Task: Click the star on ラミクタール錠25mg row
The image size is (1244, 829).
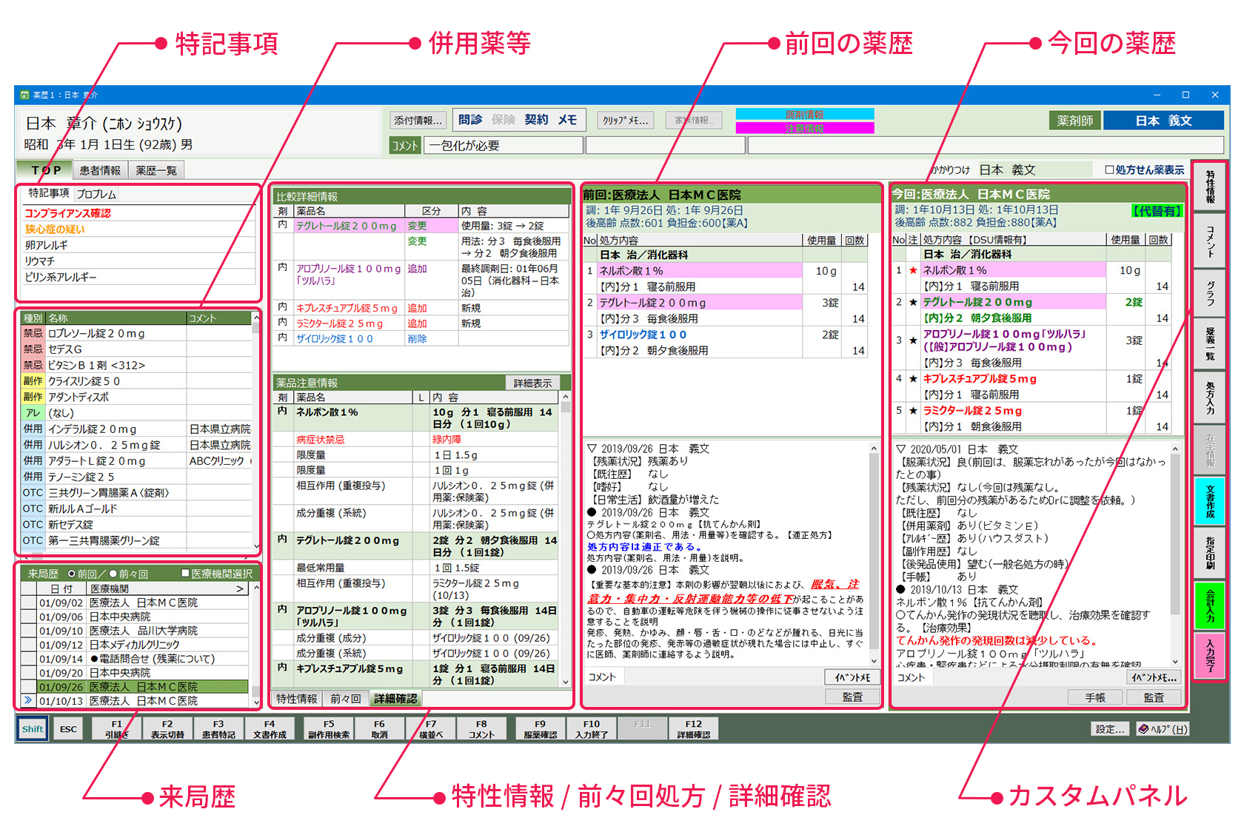Action: 913,411
